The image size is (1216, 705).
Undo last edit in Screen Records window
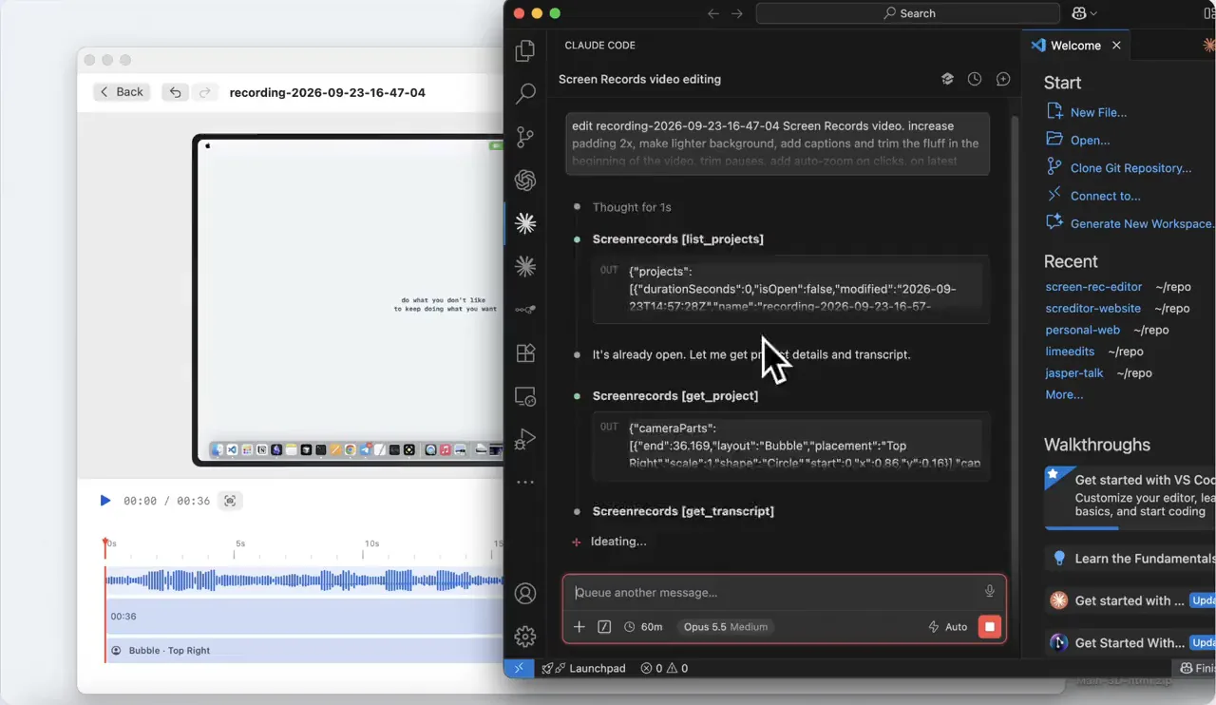pyautogui.click(x=176, y=92)
